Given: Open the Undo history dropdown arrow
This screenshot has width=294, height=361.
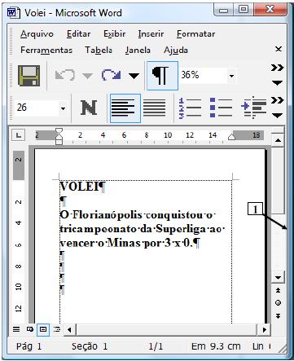Looking at the screenshot, I should 87,76.
